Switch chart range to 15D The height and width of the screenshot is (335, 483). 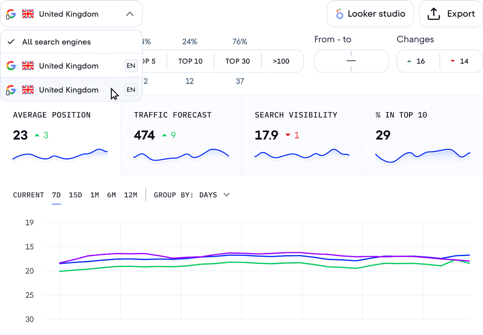[x=75, y=195]
